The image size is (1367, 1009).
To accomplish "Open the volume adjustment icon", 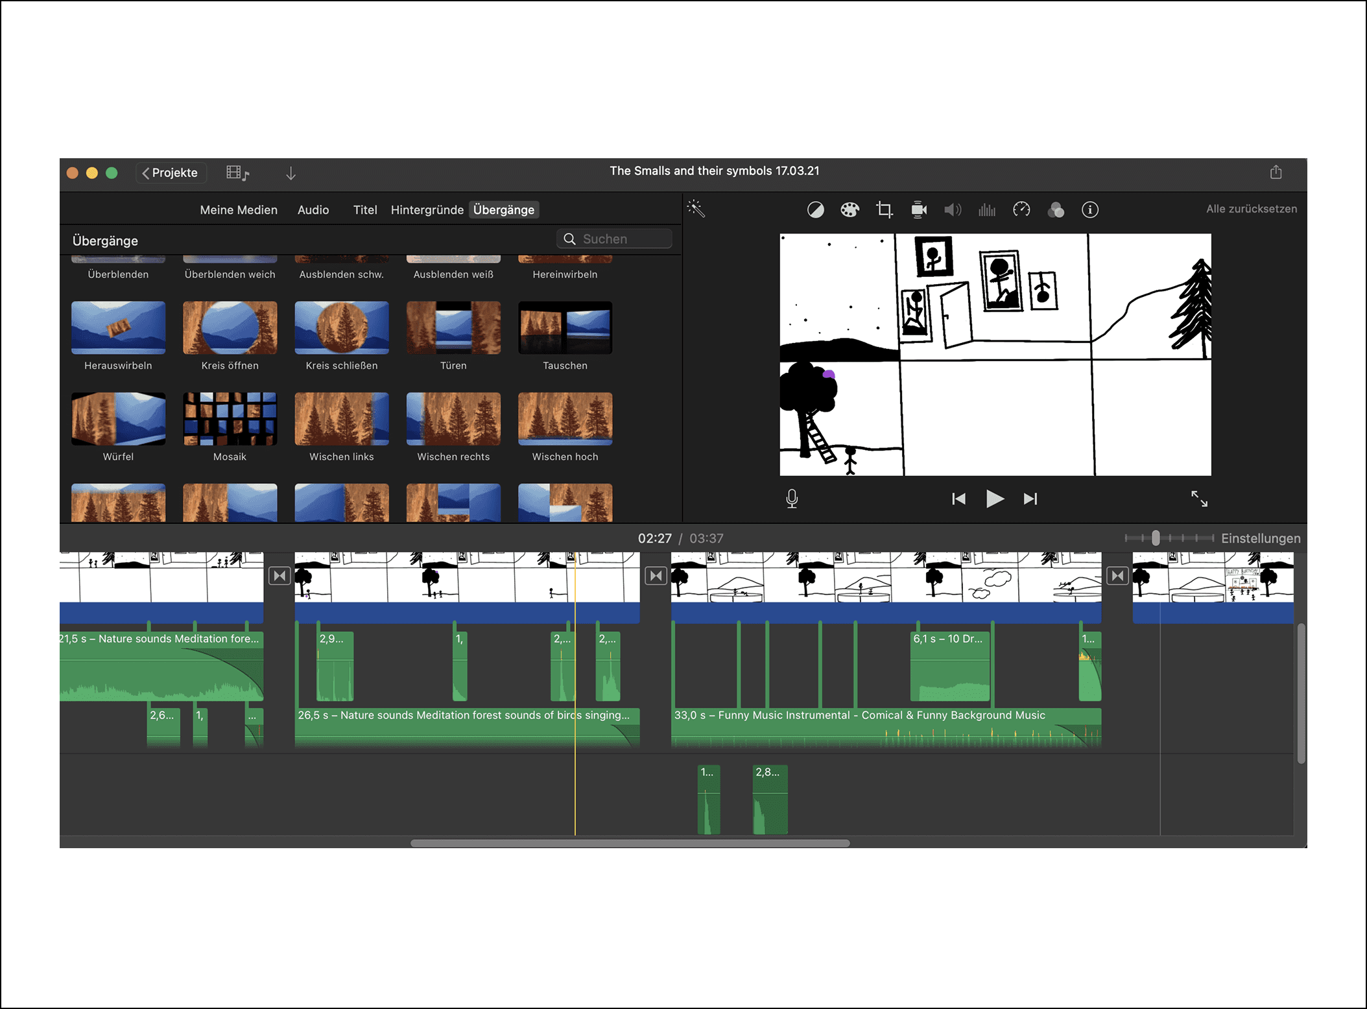I will tap(953, 209).
